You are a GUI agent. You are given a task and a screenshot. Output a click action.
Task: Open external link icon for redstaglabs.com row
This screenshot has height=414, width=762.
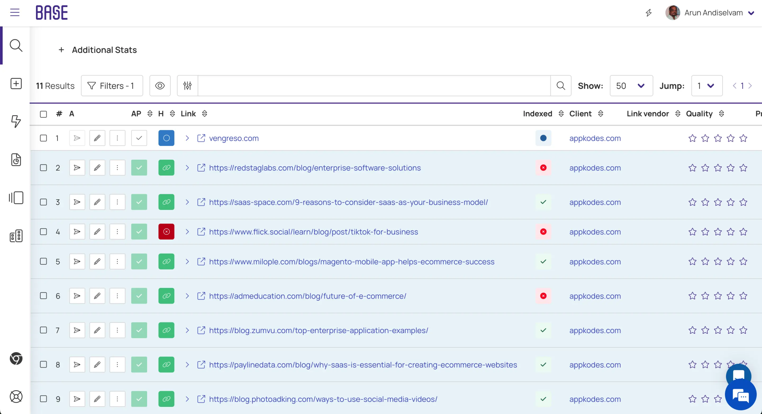(201, 168)
